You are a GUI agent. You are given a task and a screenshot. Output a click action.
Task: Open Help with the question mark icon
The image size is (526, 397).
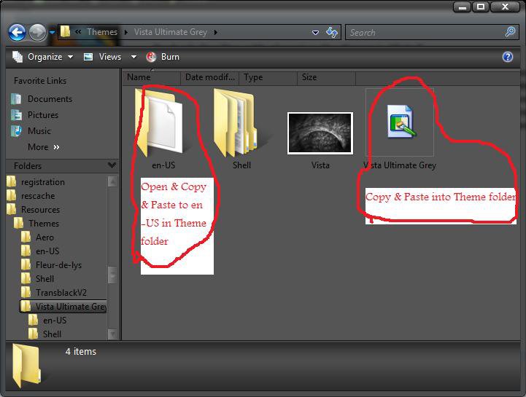508,57
